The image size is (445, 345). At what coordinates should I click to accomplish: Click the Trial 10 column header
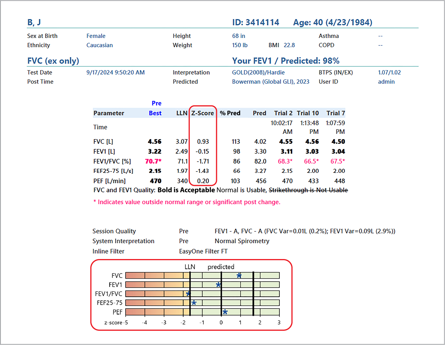coord(308,113)
